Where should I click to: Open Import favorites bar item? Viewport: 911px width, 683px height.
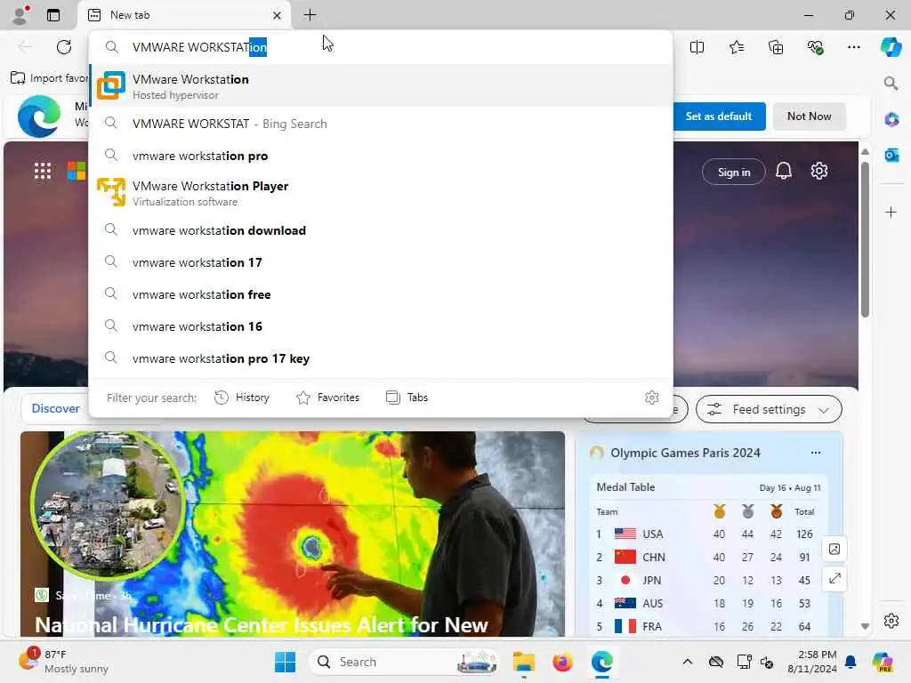pos(50,78)
